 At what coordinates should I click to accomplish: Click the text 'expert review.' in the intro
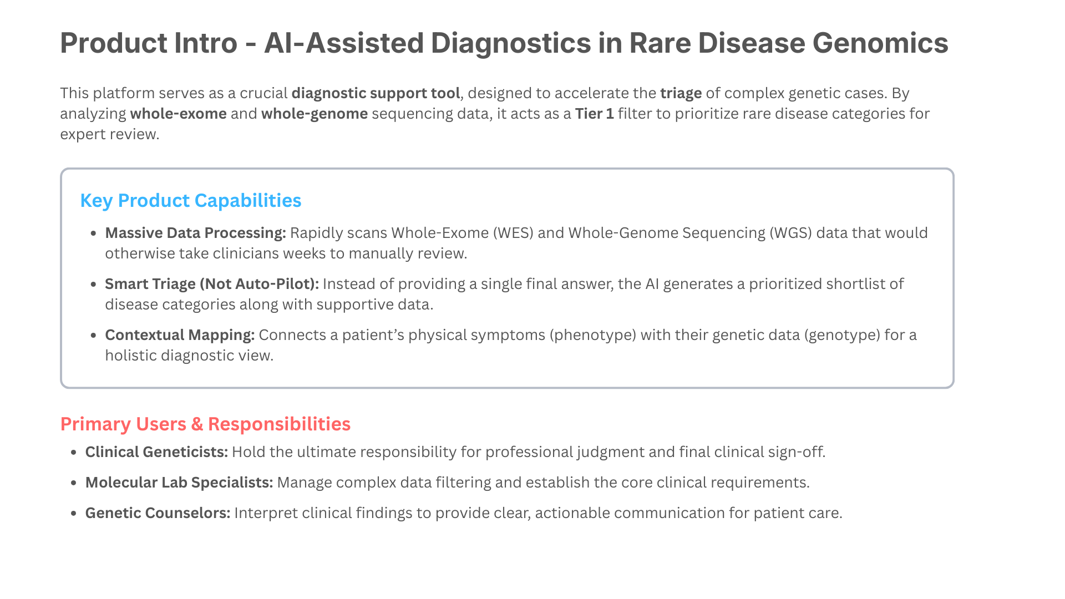[110, 134]
